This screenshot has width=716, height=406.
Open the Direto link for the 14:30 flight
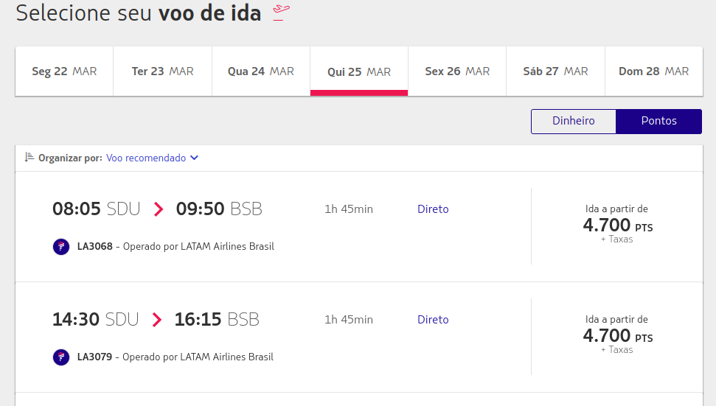(433, 319)
